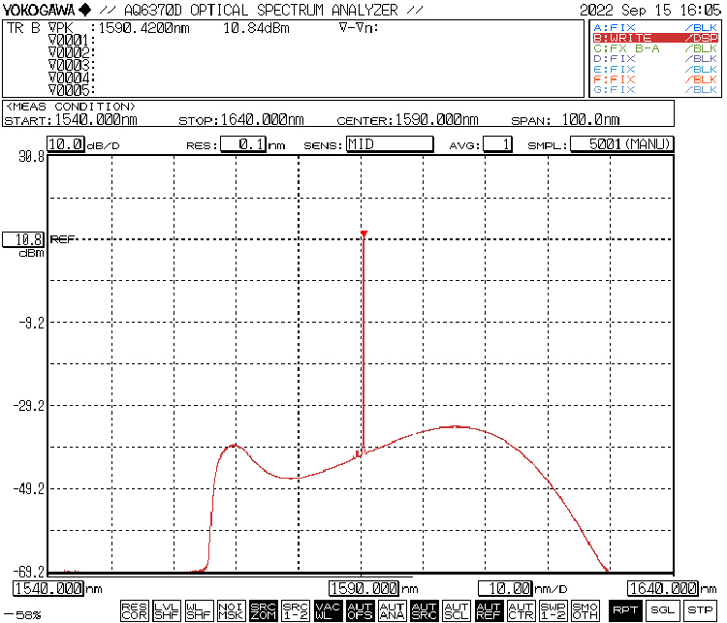The height and width of the screenshot is (623, 727).
Task: Switch to SGL single sweep mode
Action: point(661,610)
